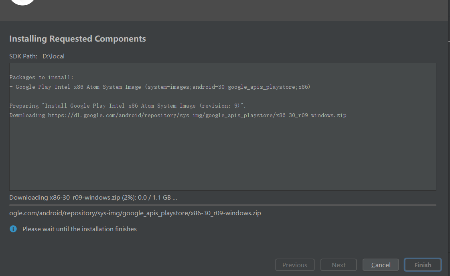
Task: Click the disabled Next button
Action: coord(339,265)
